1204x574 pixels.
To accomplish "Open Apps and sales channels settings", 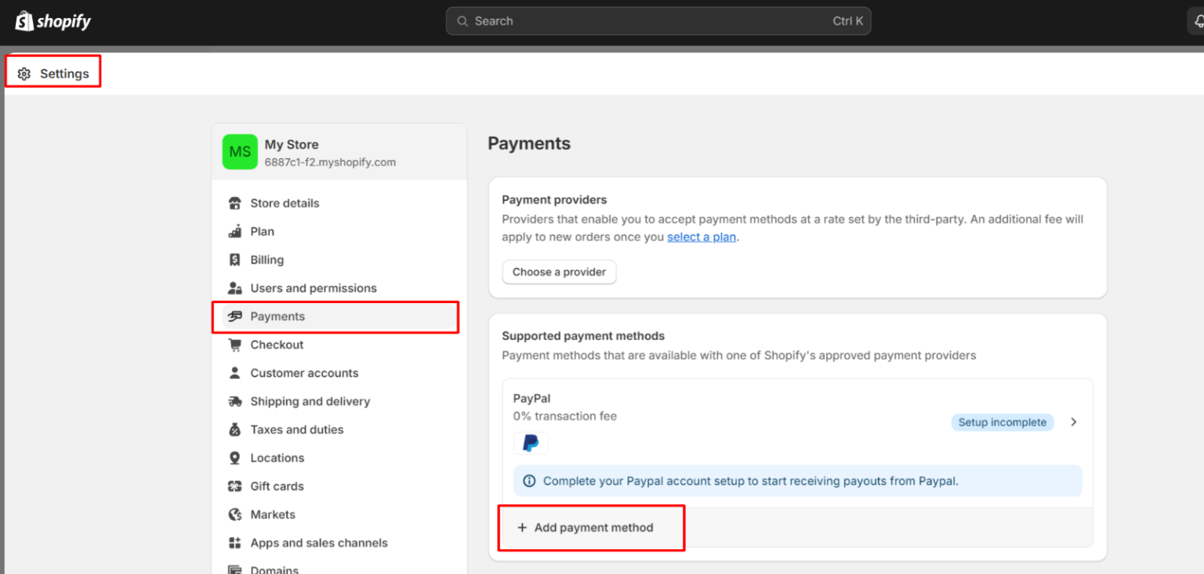I will click(x=318, y=543).
